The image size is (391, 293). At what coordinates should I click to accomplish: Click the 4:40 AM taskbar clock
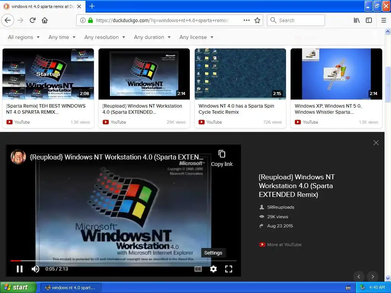(377, 288)
